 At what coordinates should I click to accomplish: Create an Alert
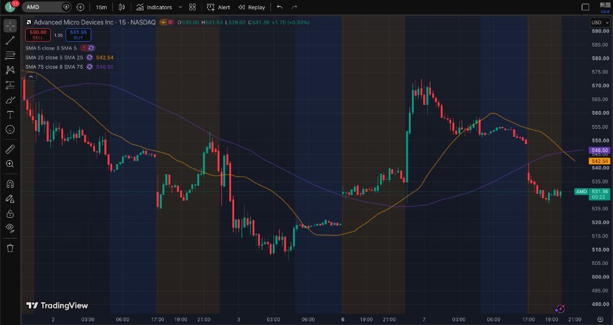(x=218, y=7)
